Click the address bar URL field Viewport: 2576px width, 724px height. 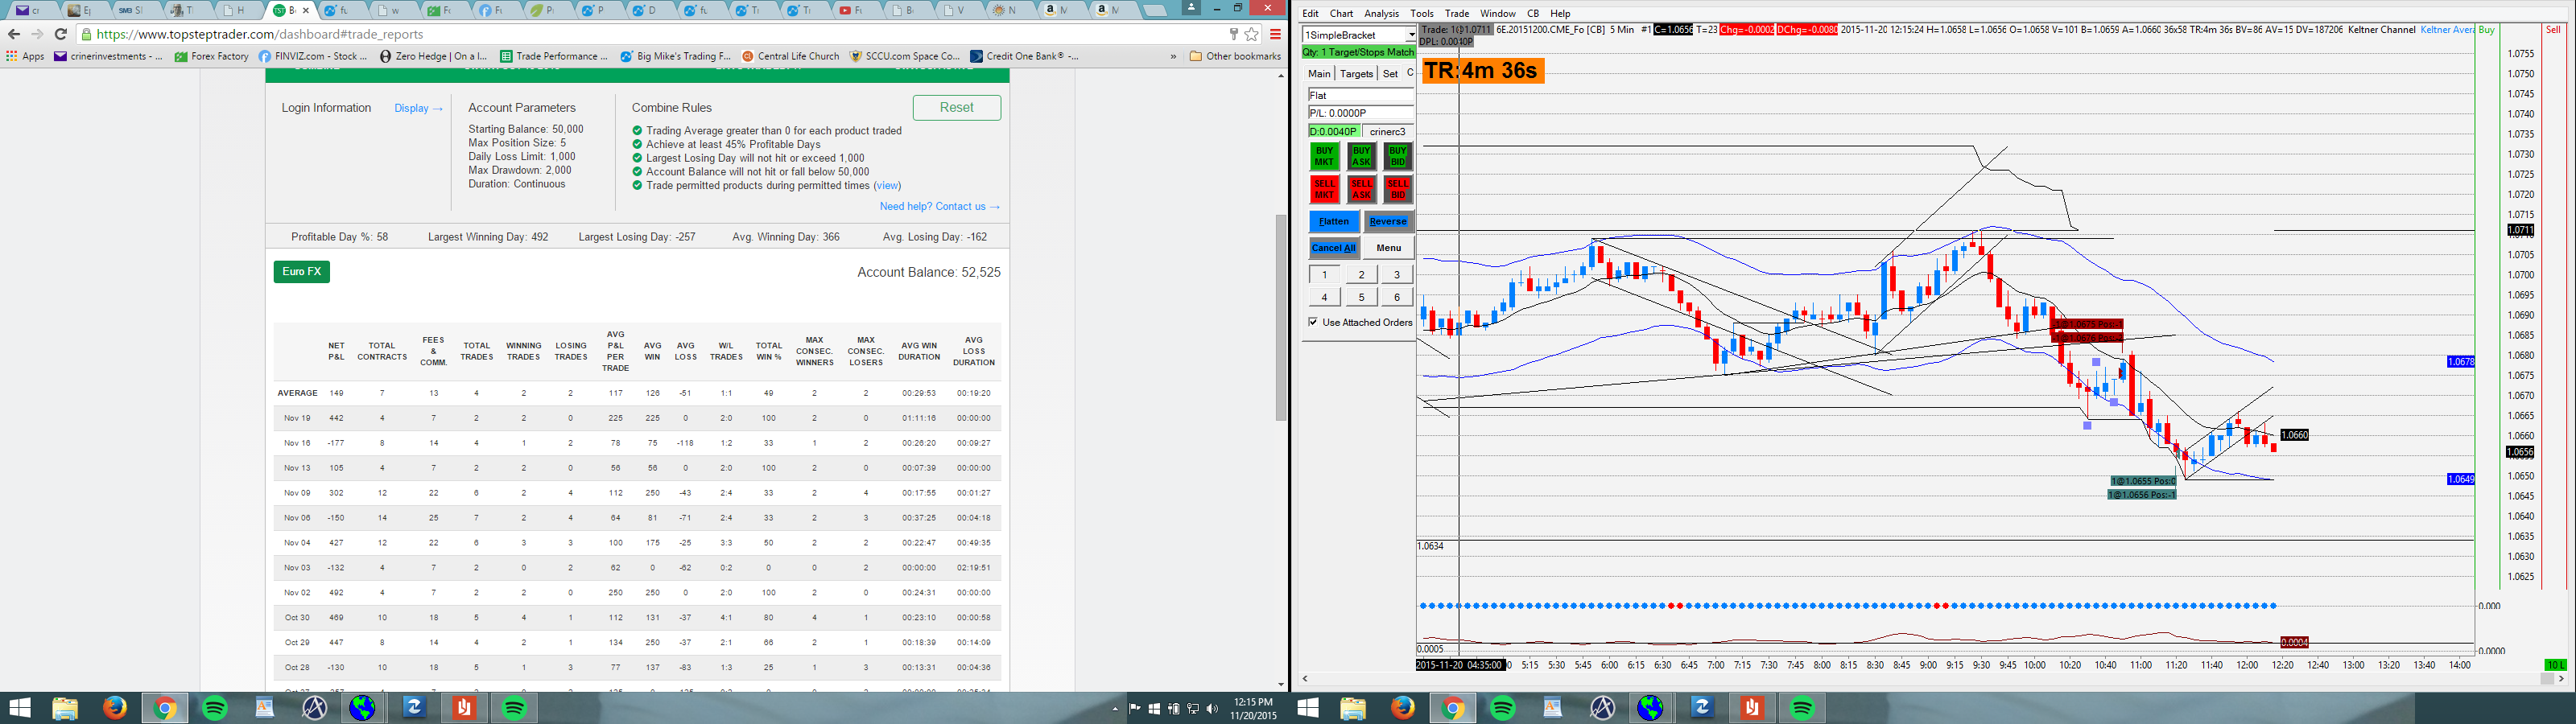point(650,34)
